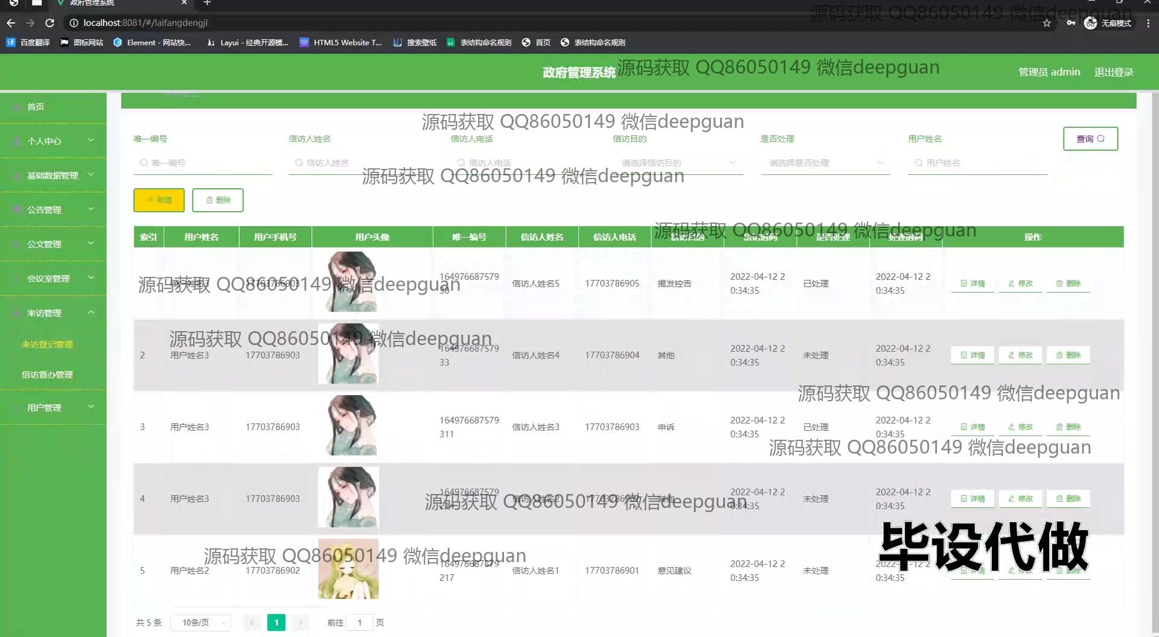
Task: Select 来访登记管理 submenu item
Action: (47, 344)
